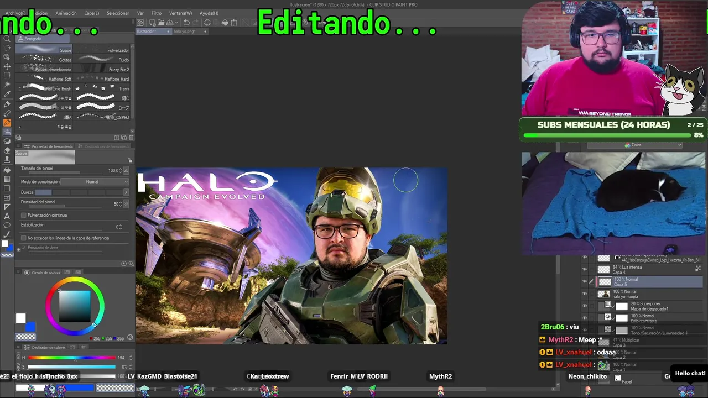Select the Pencil tool
The height and width of the screenshot is (398, 708).
tap(7, 113)
